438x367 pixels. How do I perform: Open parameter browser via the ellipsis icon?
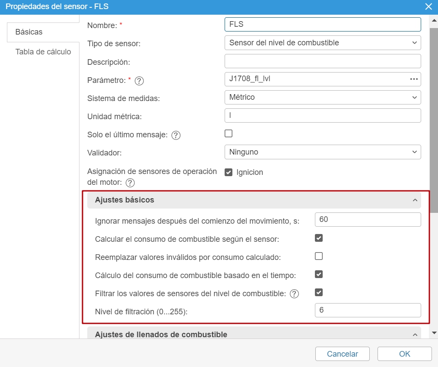[413, 79]
